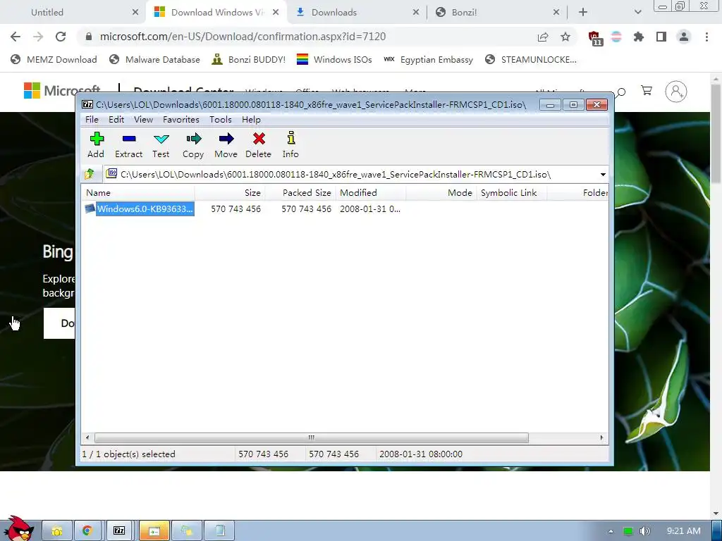Toggle the Chrome side panel icon
The image size is (722, 541).
pos(661,37)
